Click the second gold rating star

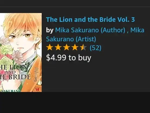(58, 47)
